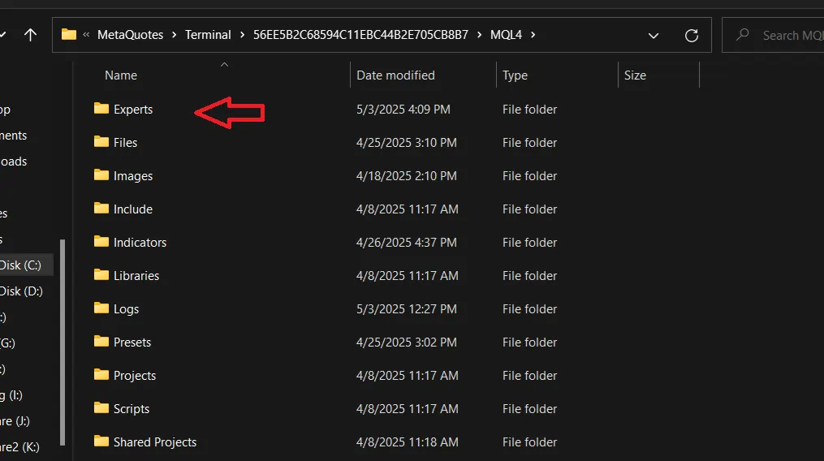Select the (J:) drive in sidebar
This screenshot has width=824, height=461.
[x=15, y=421]
